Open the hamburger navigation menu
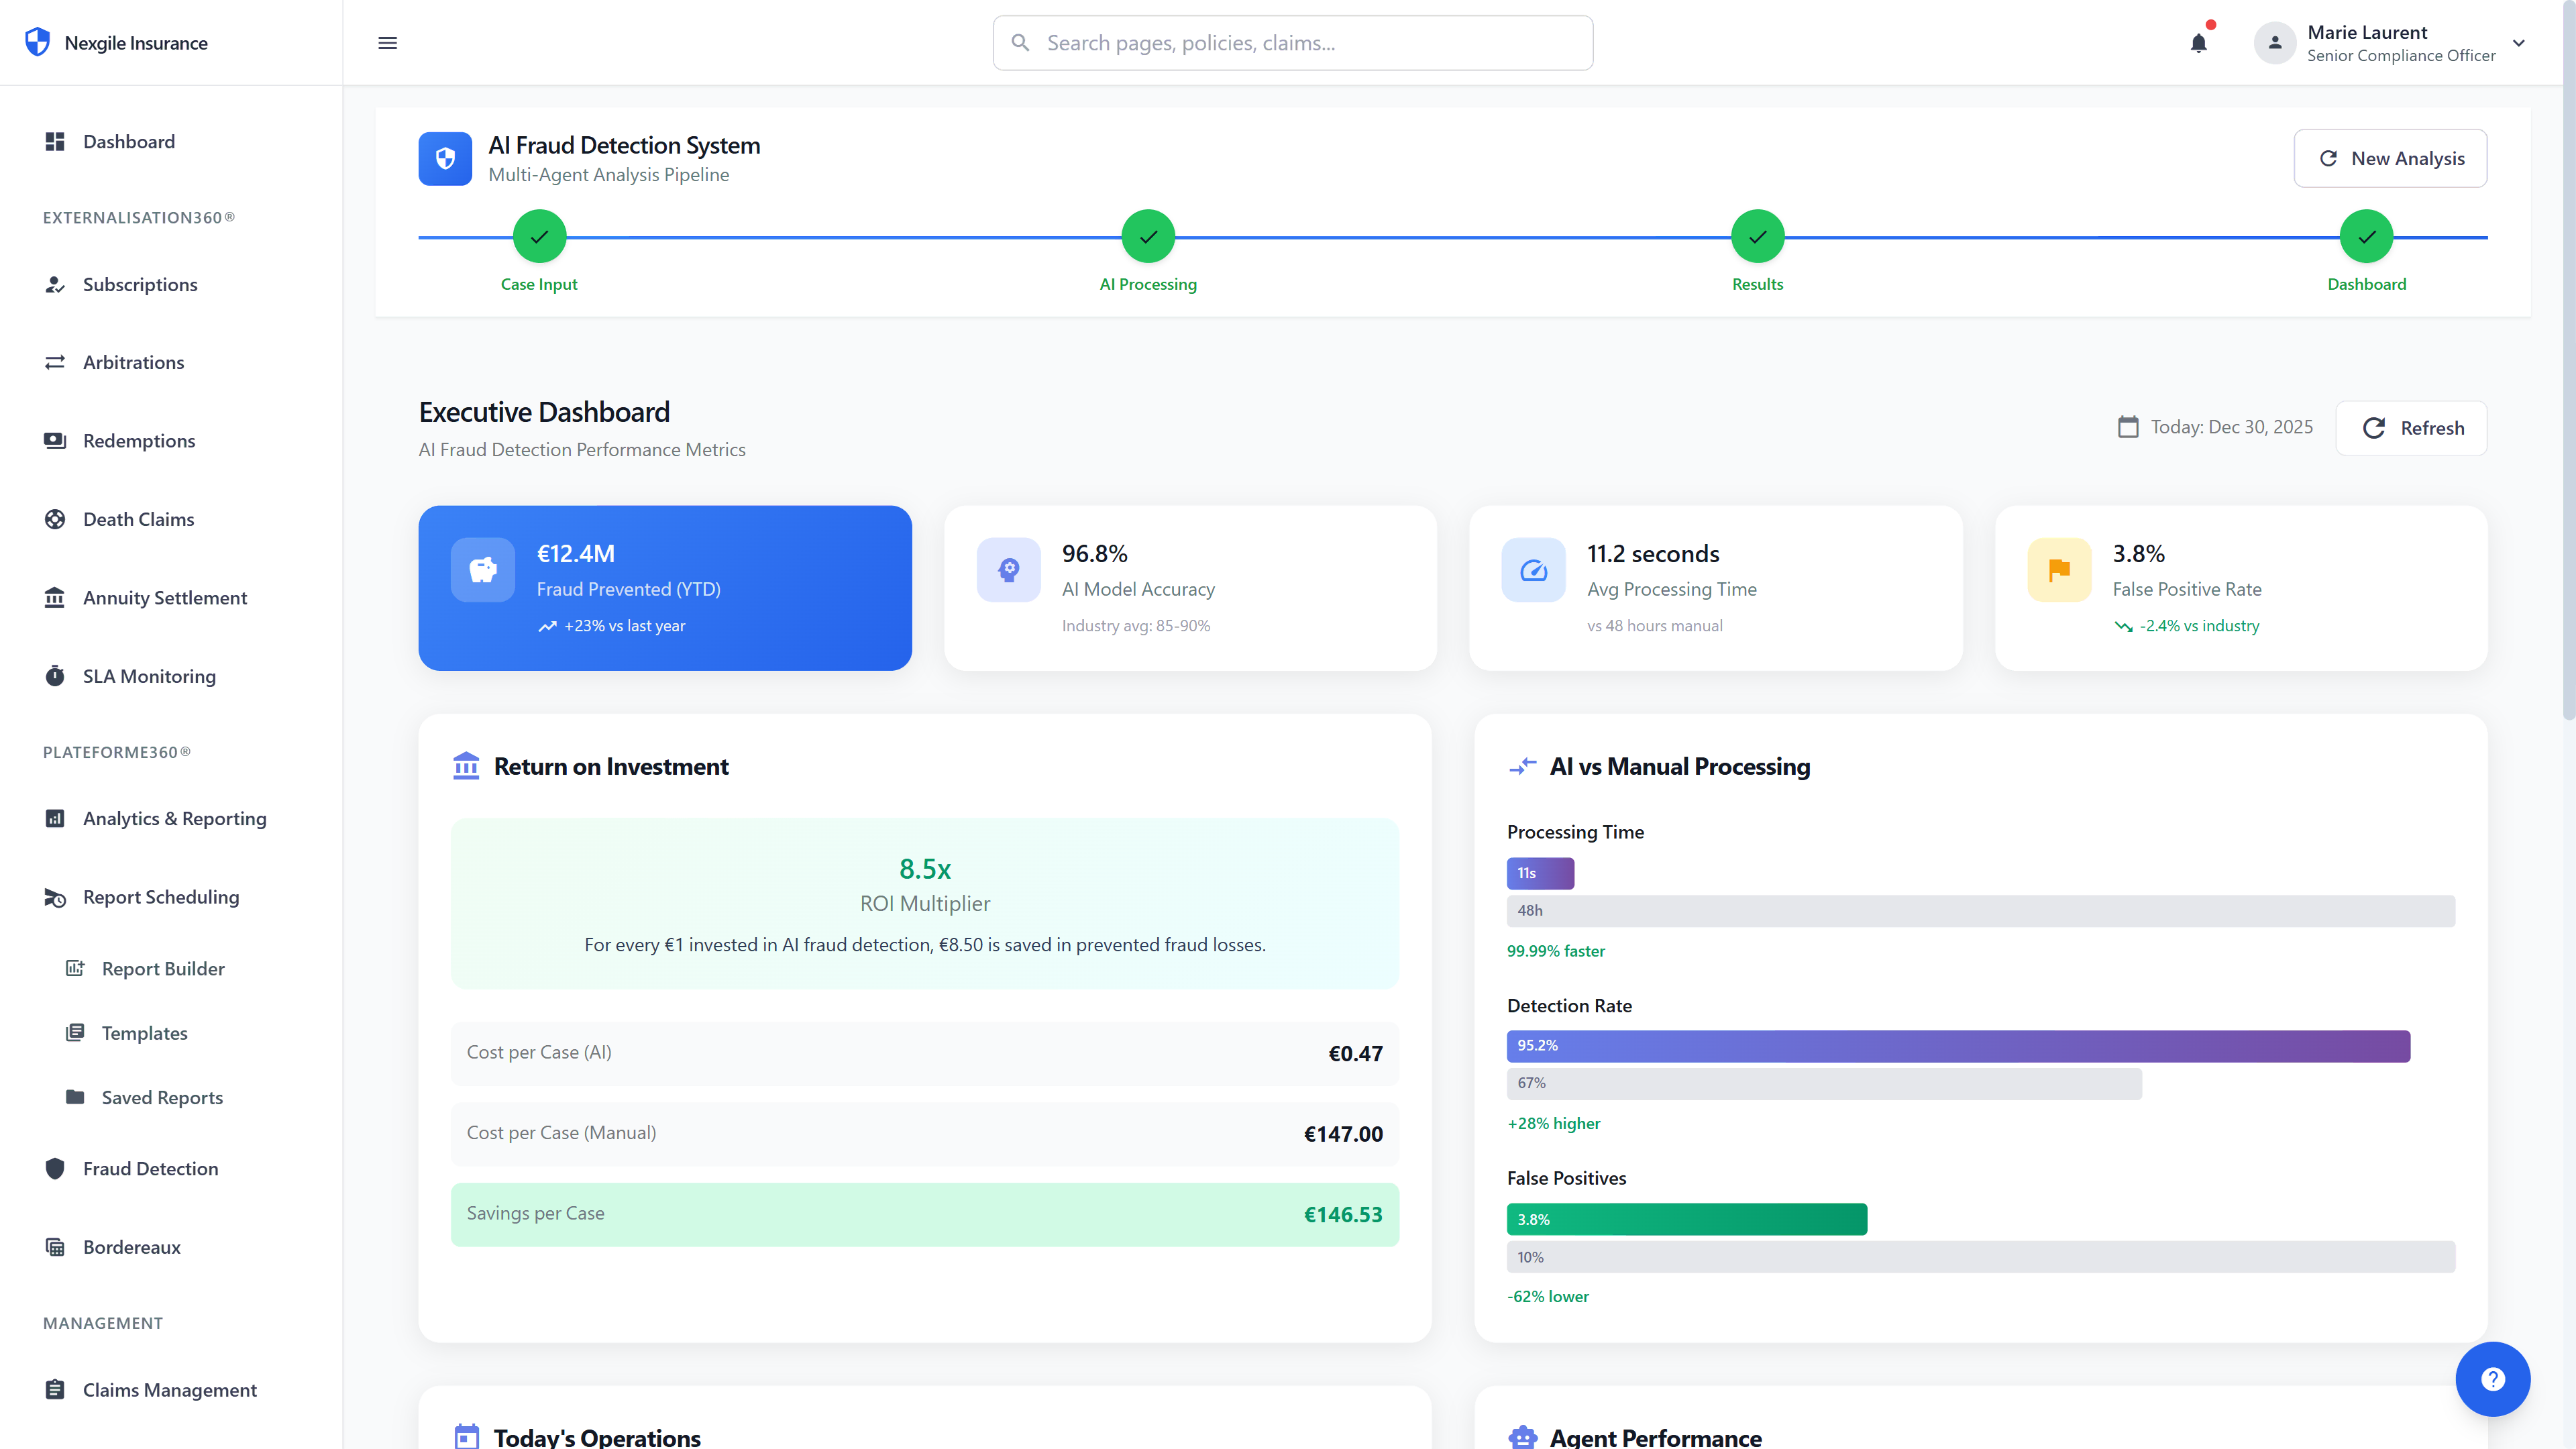The height and width of the screenshot is (1449, 2576). point(387,43)
